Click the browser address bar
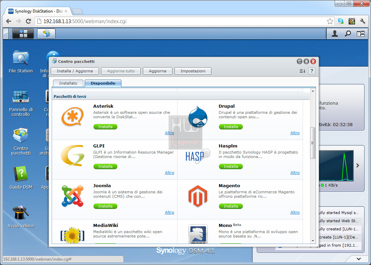 point(185,21)
